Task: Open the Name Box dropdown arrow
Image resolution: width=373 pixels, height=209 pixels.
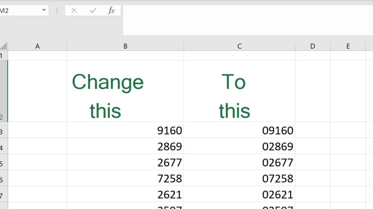Action: (x=44, y=11)
